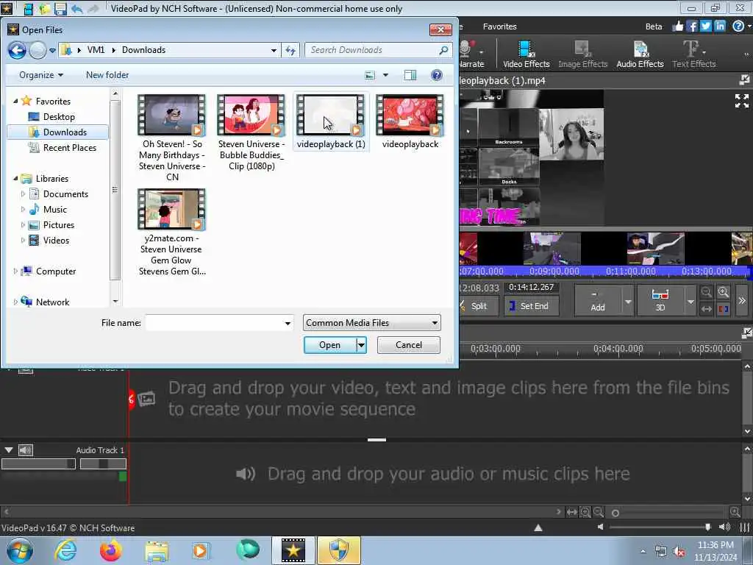Click Beta label in VideoPad

point(653,26)
